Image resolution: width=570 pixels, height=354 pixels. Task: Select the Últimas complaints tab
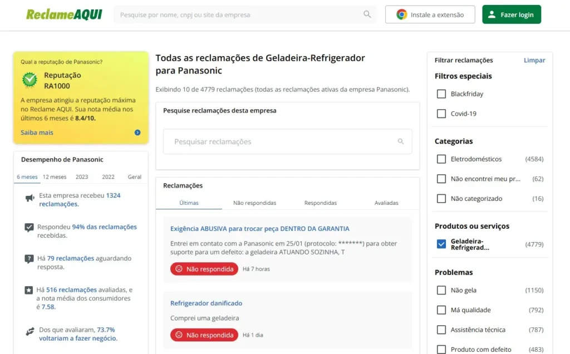(x=189, y=203)
